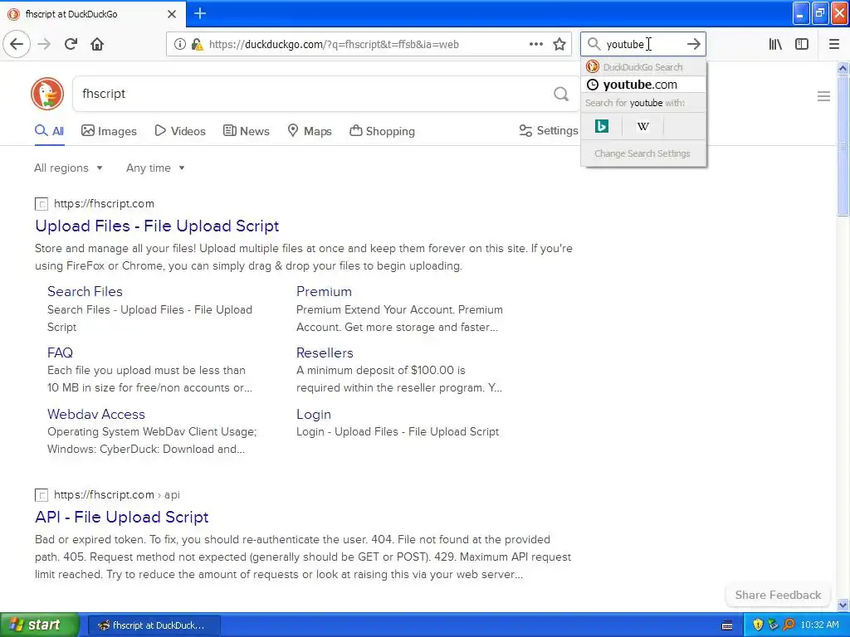The image size is (850, 637).
Task: Close the fhscript at DuckDuckGo tab
Action: [x=172, y=14]
